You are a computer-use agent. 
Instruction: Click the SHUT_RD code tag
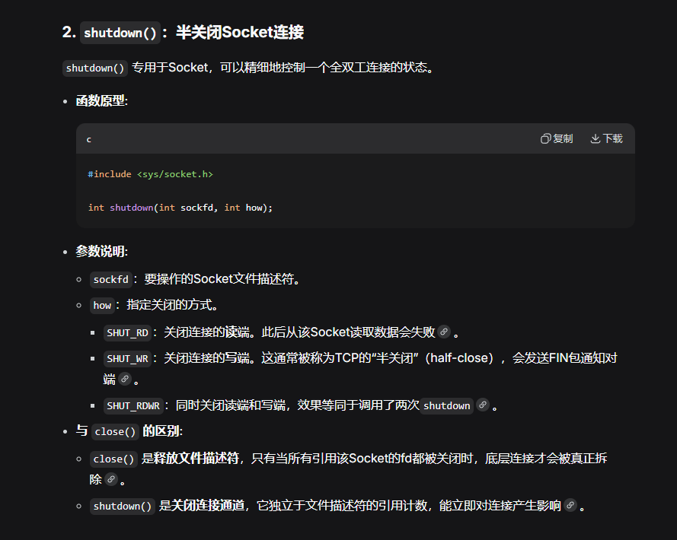click(127, 332)
